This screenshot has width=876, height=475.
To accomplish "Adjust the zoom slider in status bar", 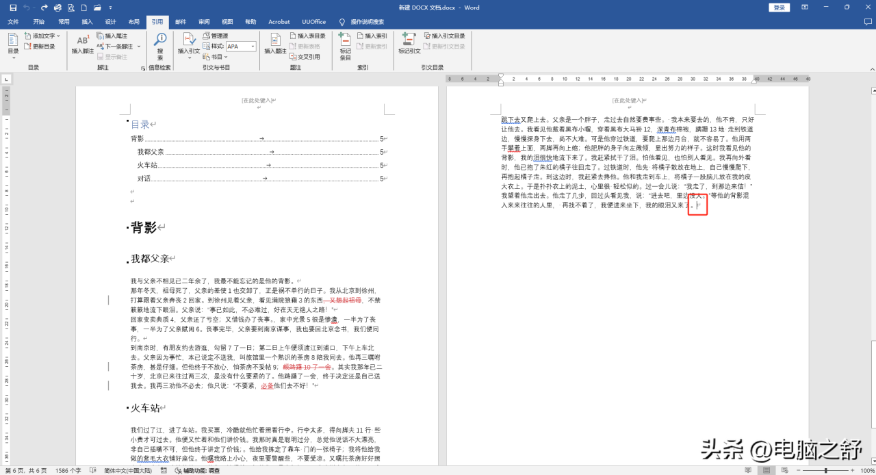I will click(x=825, y=470).
